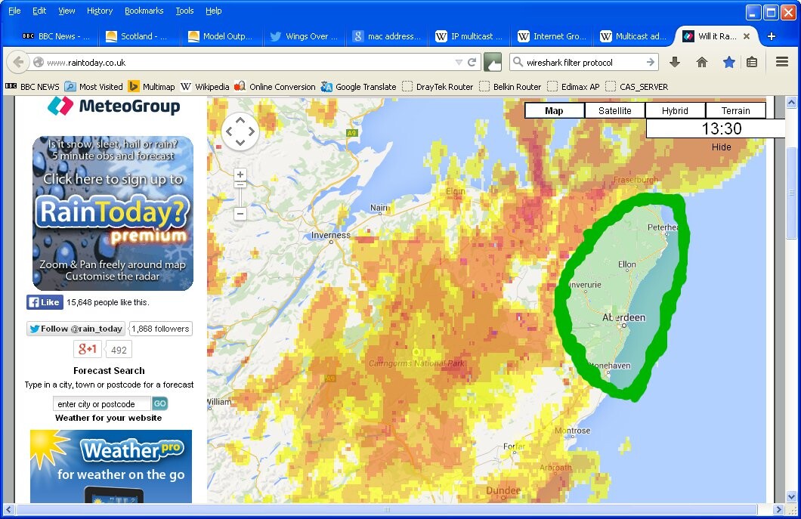Click the search magnifier icon in search box

coord(518,62)
